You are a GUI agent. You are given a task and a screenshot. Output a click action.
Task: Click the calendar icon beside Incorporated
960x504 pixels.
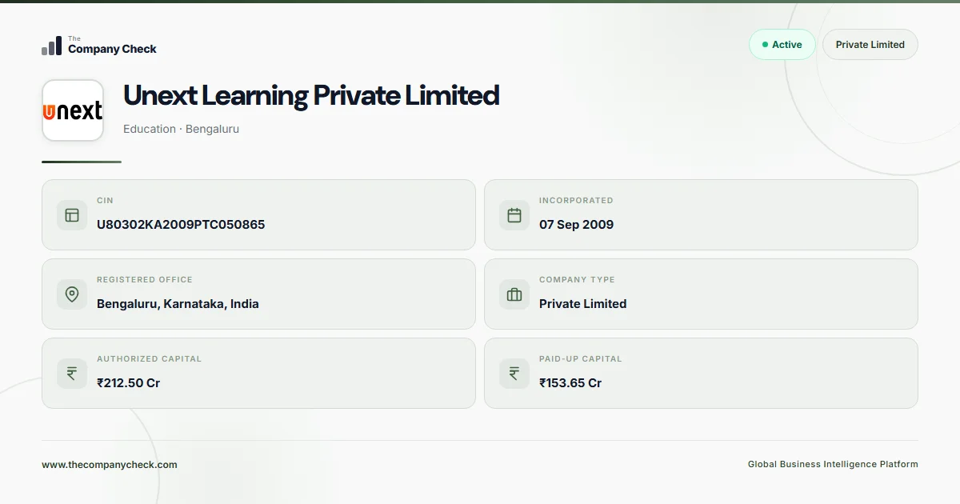pyautogui.click(x=514, y=215)
